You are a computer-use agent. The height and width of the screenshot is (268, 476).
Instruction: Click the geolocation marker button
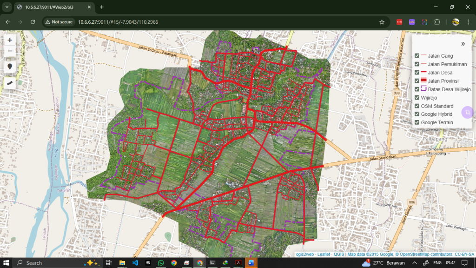click(10, 67)
